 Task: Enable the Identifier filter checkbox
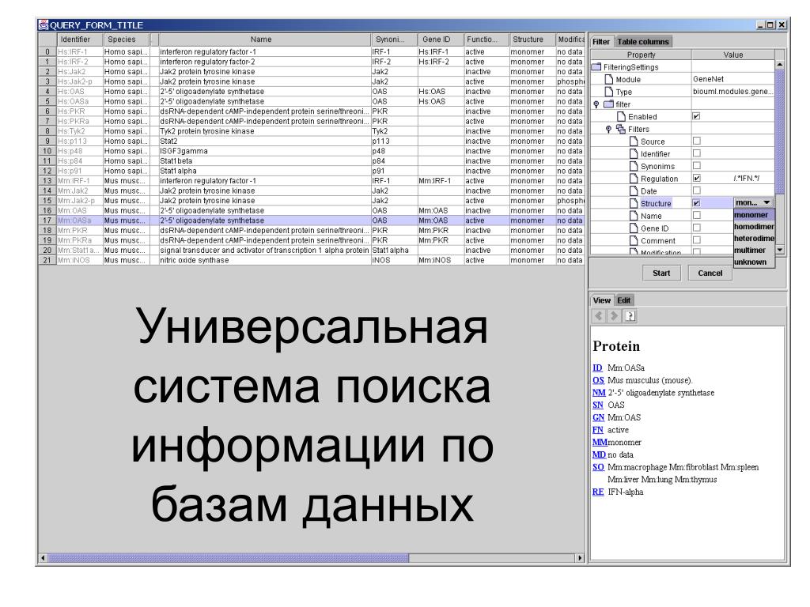pos(696,153)
